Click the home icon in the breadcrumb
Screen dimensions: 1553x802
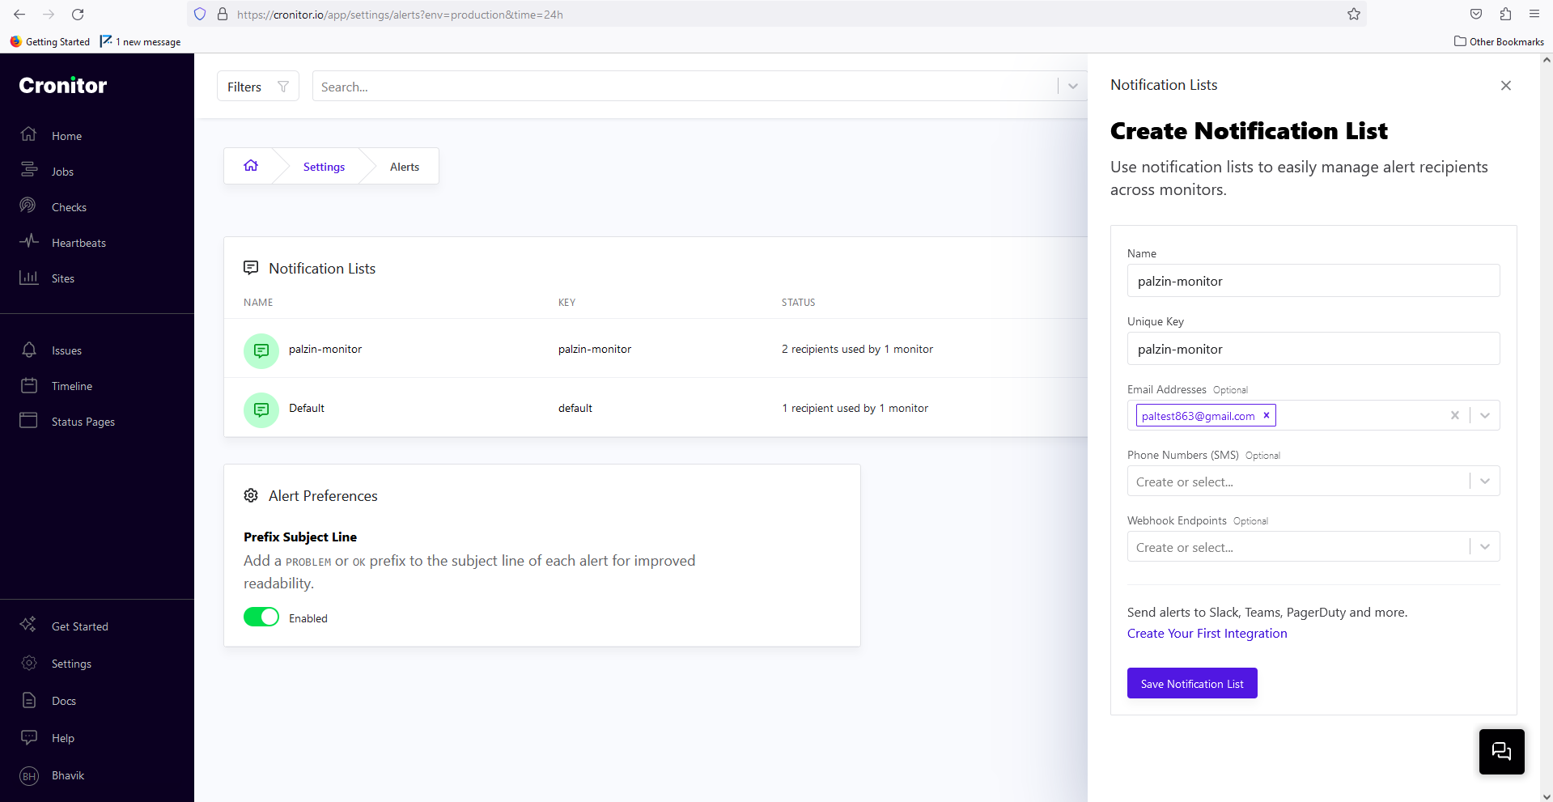(x=251, y=166)
